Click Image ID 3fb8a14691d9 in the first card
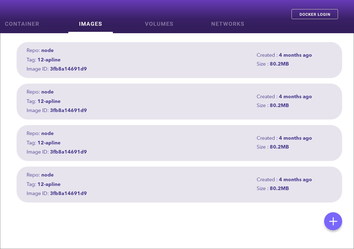The image size is (354, 249). point(68,69)
